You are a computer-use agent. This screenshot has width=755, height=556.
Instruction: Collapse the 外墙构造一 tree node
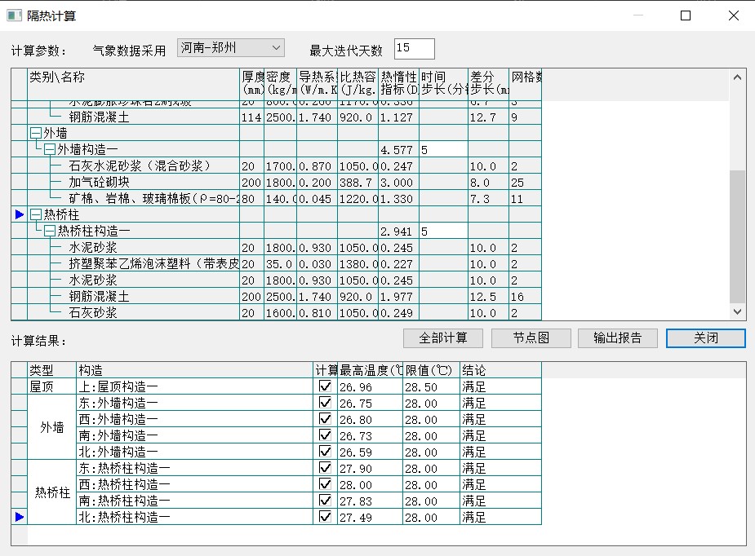pos(50,150)
